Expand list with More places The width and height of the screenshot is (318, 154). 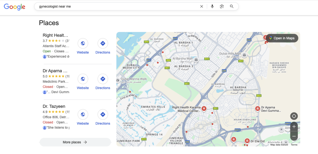(x=75, y=142)
